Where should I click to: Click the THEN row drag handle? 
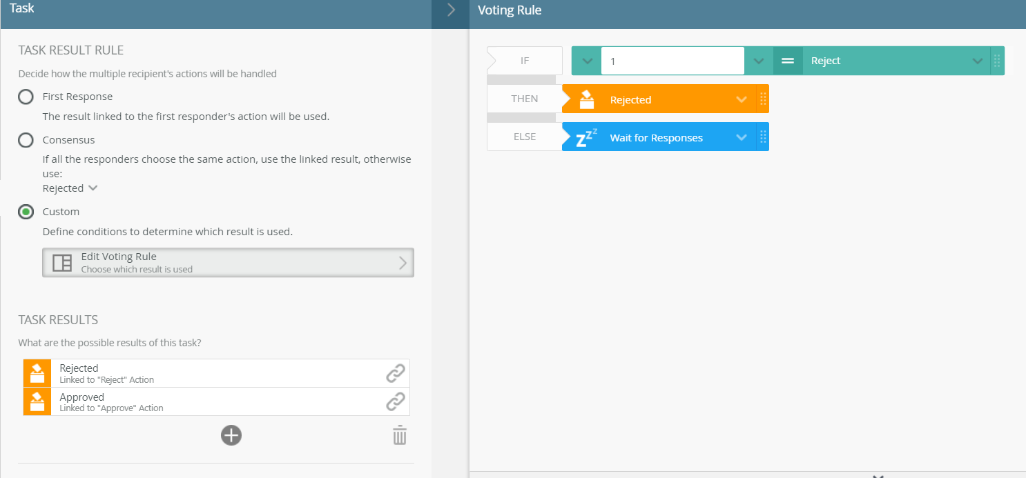coord(763,99)
